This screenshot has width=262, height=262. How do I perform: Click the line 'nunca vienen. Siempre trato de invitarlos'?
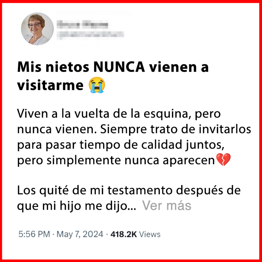pyautogui.click(x=134, y=129)
